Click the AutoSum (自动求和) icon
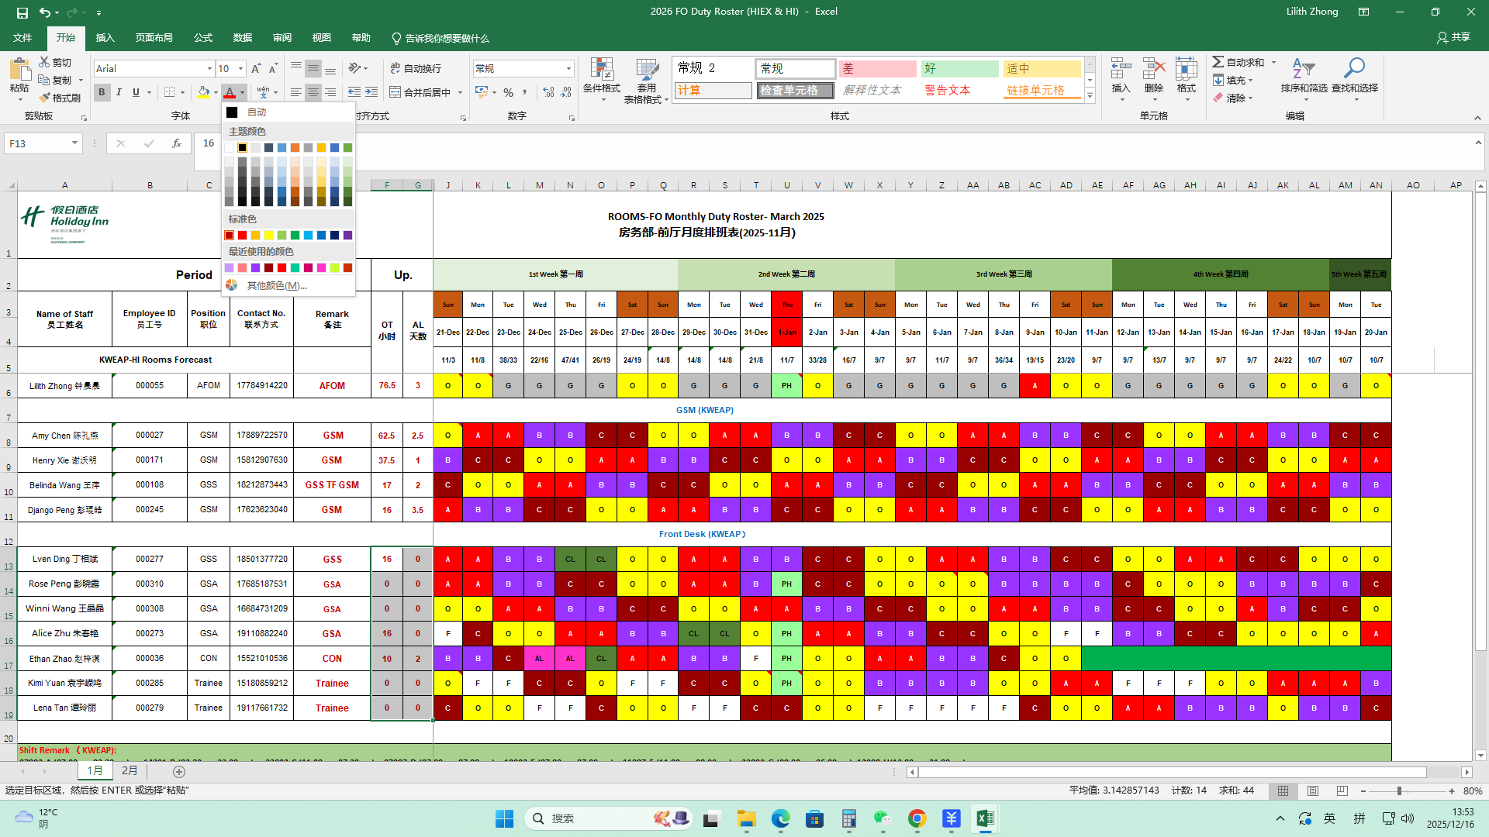Viewport: 1489px width, 837px height. point(1218,62)
